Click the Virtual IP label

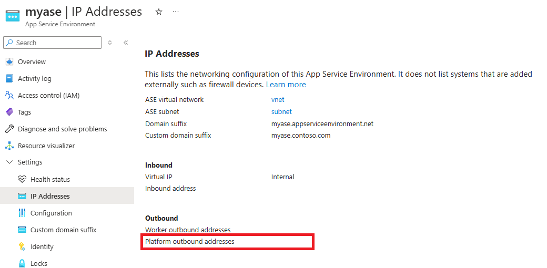(159, 177)
